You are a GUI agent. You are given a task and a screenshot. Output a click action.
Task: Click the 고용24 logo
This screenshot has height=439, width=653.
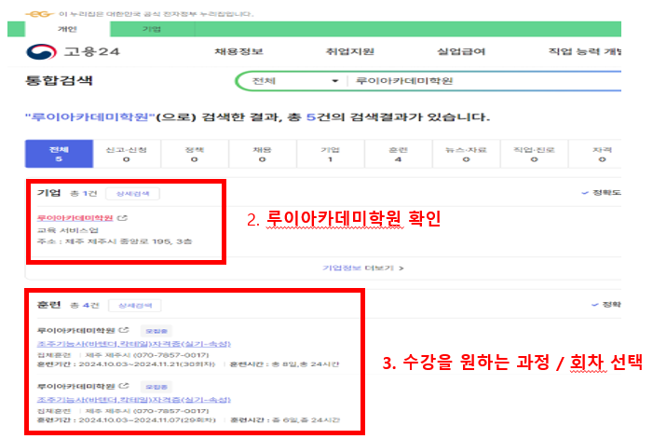(x=73, y=51)
